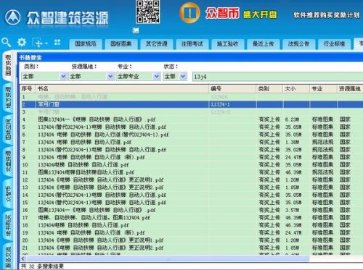Image resolution: width=363 pixels, height=270 pixels.
Task: Open the 资源属地 dropdown
Action: pyautogui.click(x=91, y=77)
